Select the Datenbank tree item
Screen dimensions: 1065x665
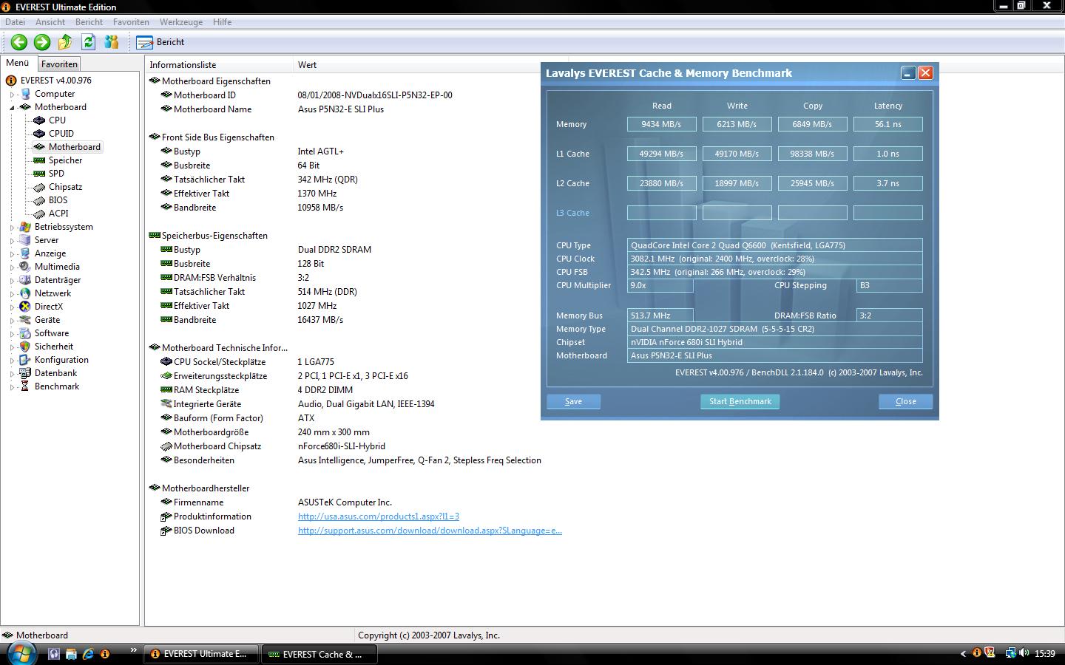(x=55, y=373)
